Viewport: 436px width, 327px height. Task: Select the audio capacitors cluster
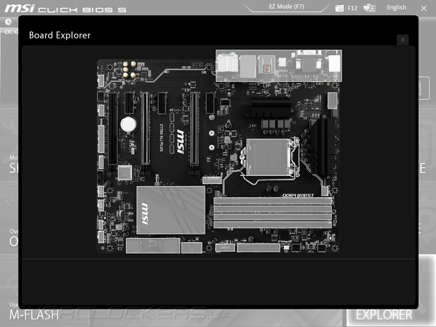pyautogui.click(x=130, y=70)
